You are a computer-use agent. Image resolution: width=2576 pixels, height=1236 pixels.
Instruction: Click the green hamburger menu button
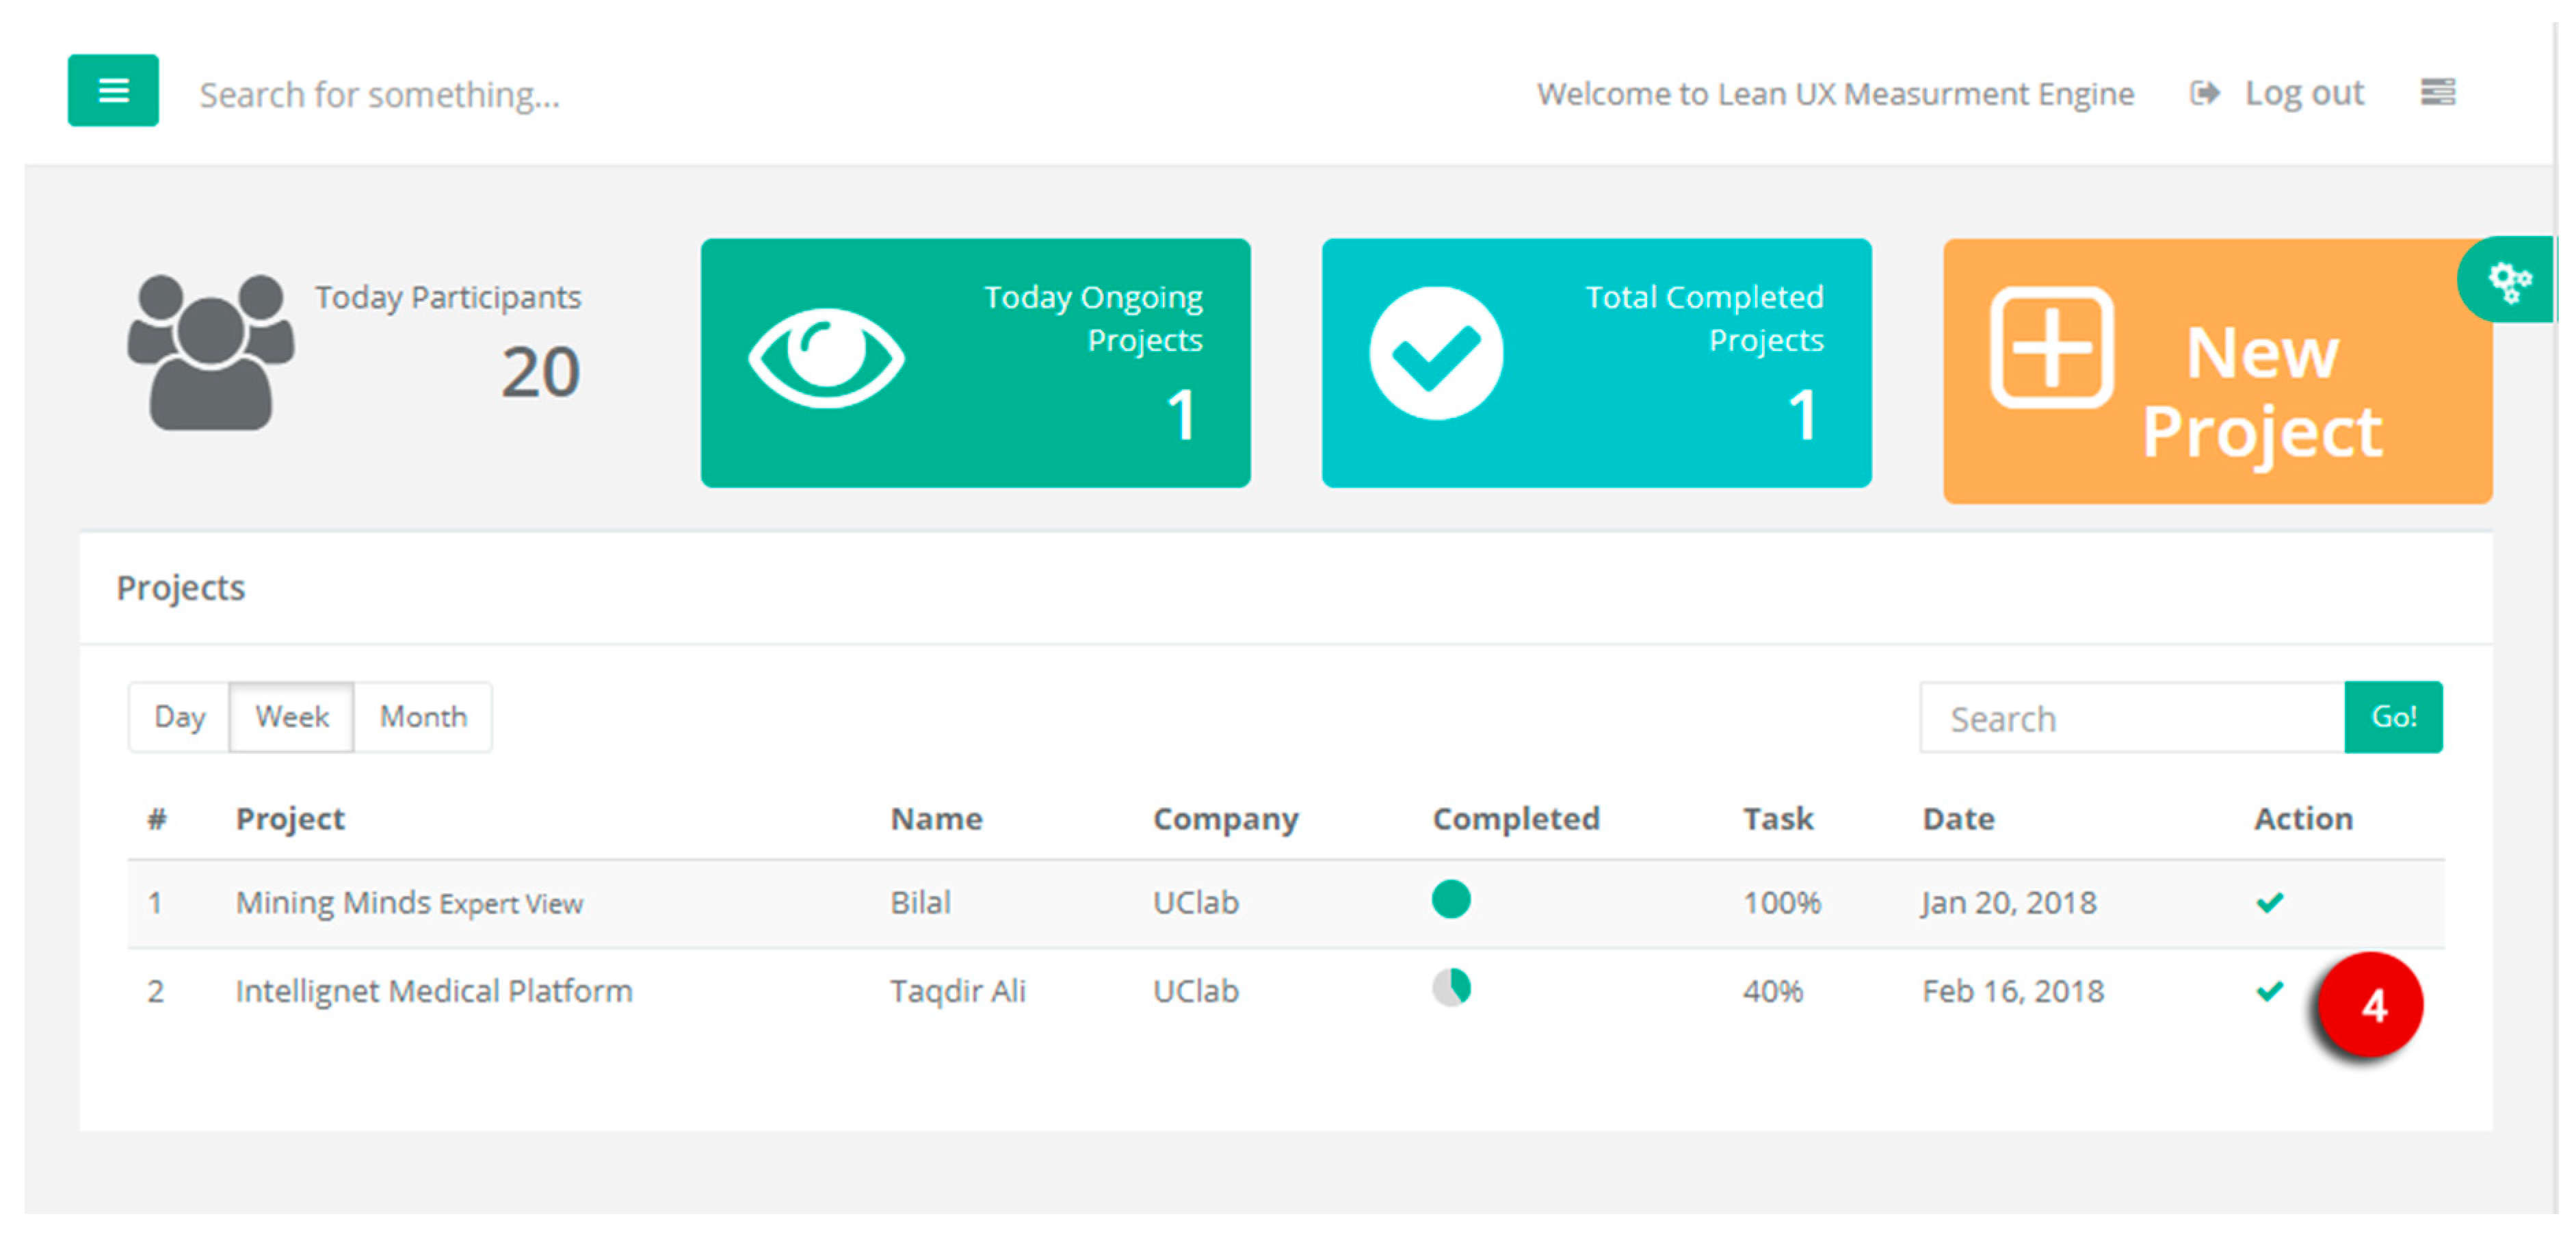113,91
